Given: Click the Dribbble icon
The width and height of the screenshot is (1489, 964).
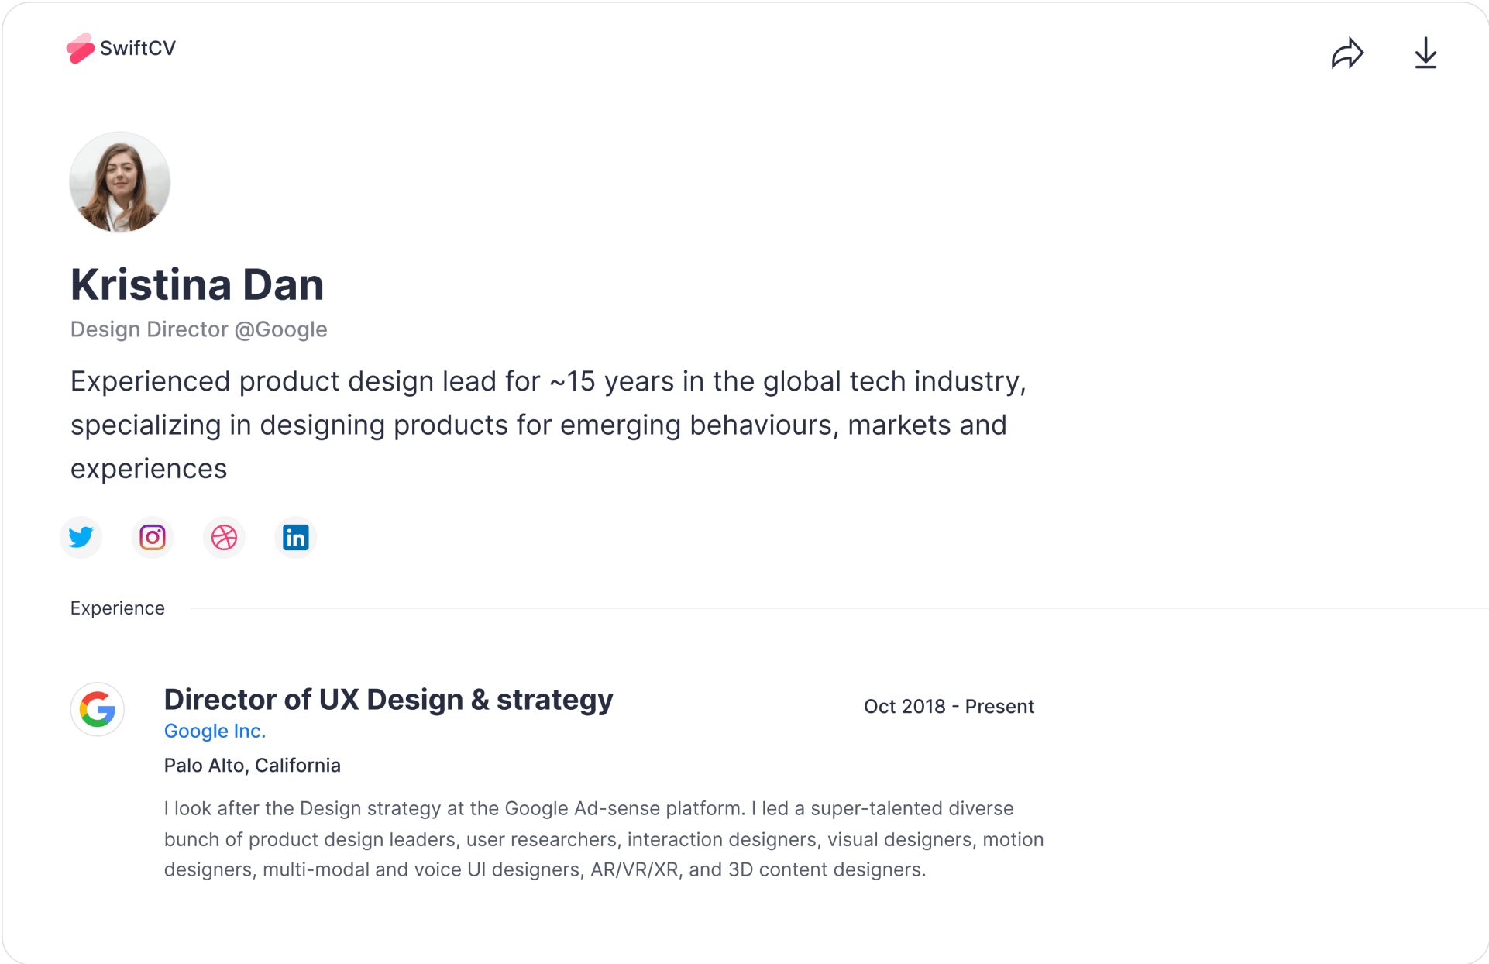Looking at the screenshot, I should pyautogui.click(x=224, y=537).
